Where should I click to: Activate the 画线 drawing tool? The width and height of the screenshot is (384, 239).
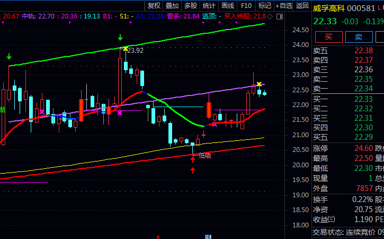tap(228, 6)
